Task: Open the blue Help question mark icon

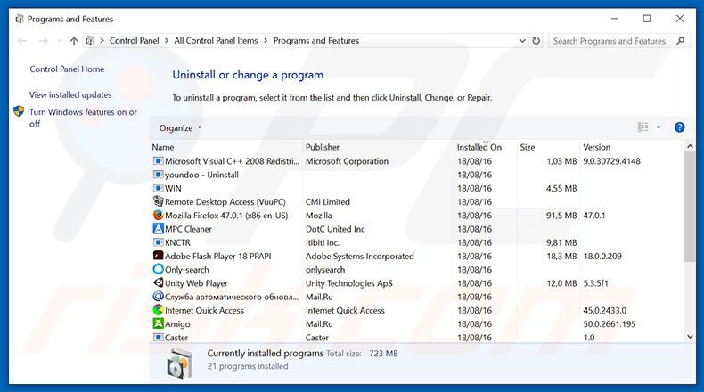Action: (x=679, y=127)
